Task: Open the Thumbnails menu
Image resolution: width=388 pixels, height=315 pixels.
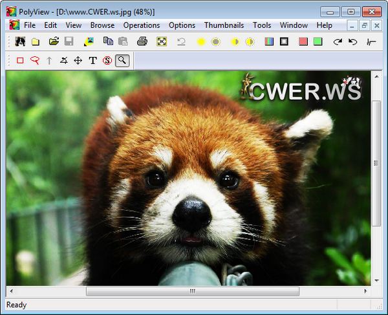Action: (224, 25)
